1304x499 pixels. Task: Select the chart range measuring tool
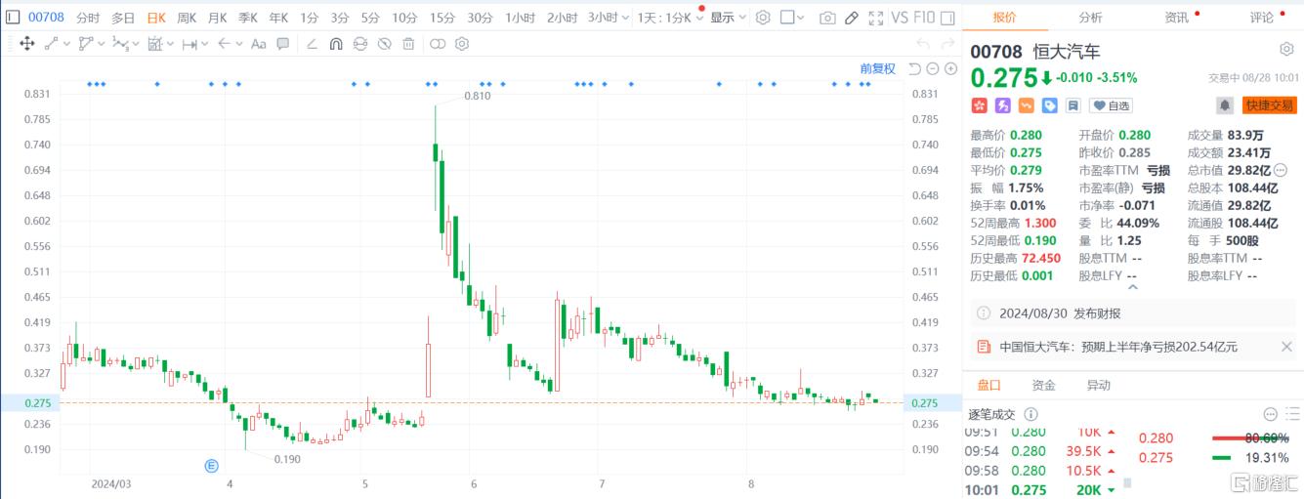156,43
